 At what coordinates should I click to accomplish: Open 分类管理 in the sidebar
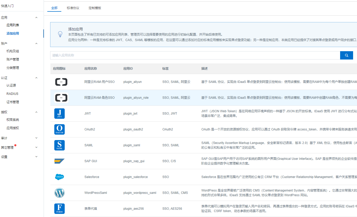(13, 68)
